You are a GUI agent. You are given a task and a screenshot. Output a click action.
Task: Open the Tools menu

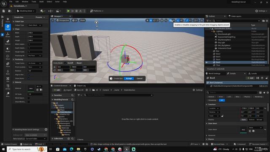pyautogui.click(x=34, y=2)
